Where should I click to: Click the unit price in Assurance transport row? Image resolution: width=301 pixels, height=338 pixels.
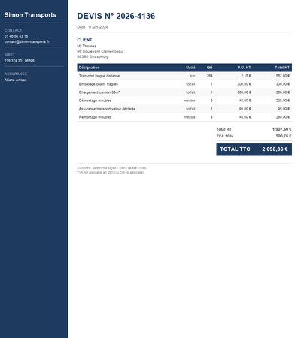(245, 109)
